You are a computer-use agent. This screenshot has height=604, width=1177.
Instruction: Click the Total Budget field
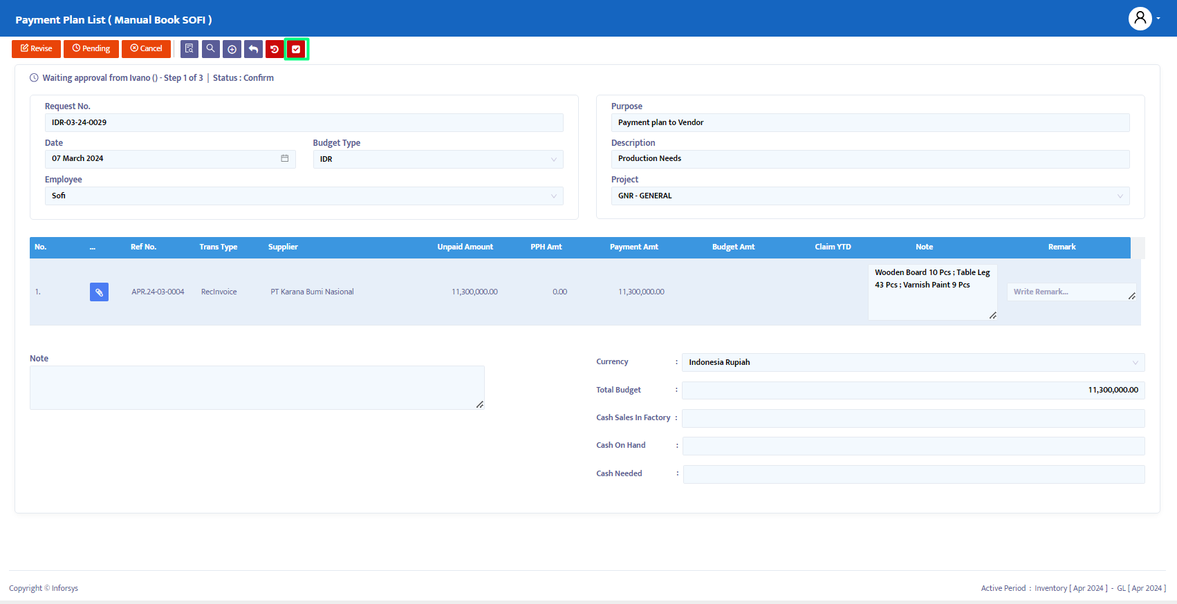913,390
